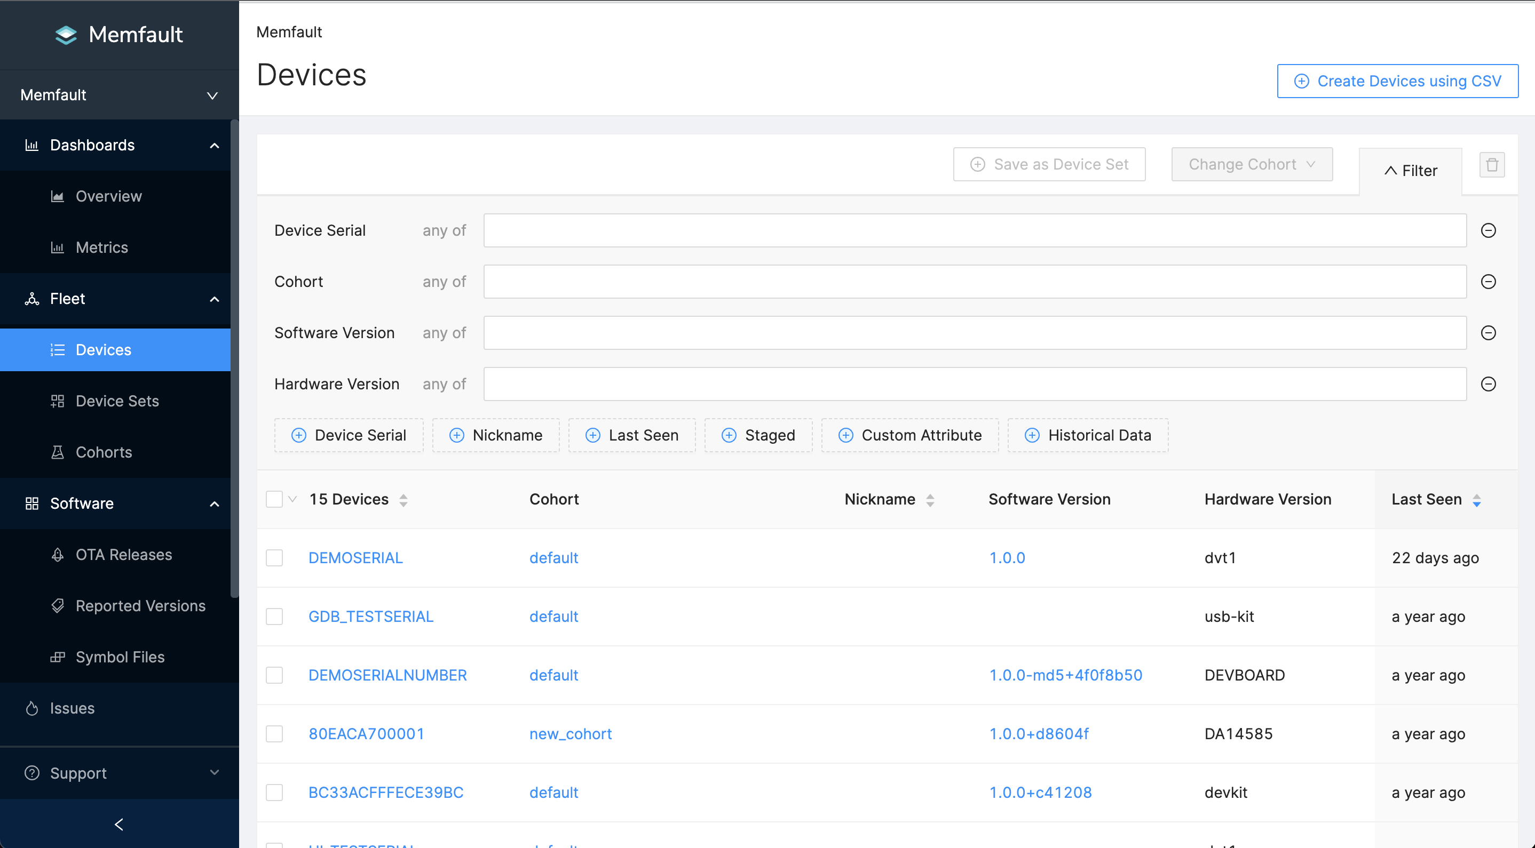Screen dimensions: 1535x848
Task: Click the Symbol Files icon
Action: tap(57, 658)
